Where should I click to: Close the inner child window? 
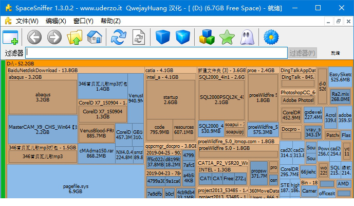pos(348,21)
